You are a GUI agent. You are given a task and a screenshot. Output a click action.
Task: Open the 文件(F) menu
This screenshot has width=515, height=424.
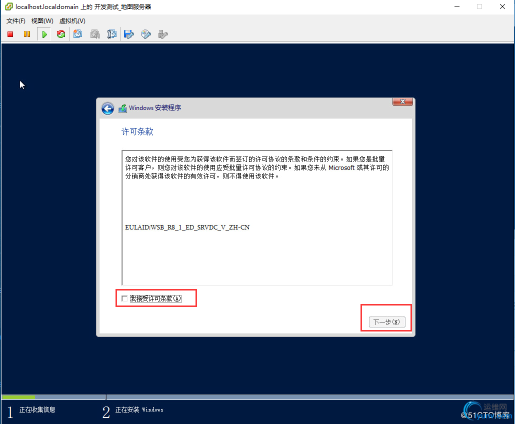pyautogui.click(x=16, y=21)
